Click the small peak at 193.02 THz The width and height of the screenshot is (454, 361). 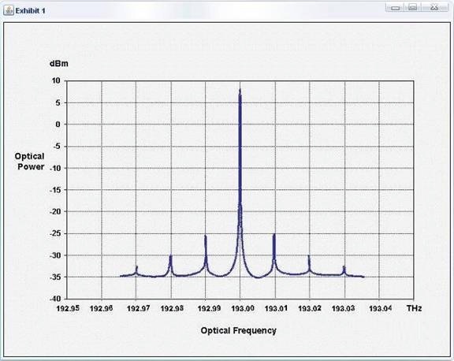(x=309, y=263)
